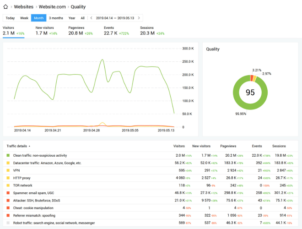Click Referrer mismatch pageviews value 1 056

click(232, 215)
